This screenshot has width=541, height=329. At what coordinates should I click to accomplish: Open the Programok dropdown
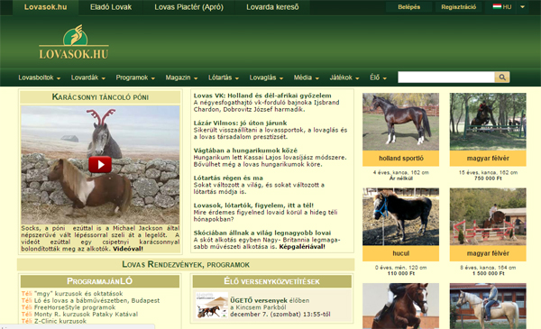pyautogui.click(x=135, y=78)
